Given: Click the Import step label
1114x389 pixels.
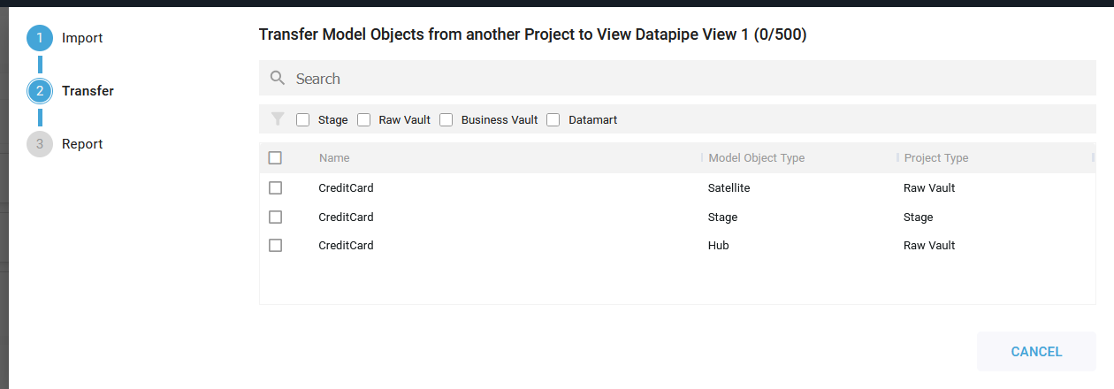Looking at the screenshot, I should coord(82,38).
